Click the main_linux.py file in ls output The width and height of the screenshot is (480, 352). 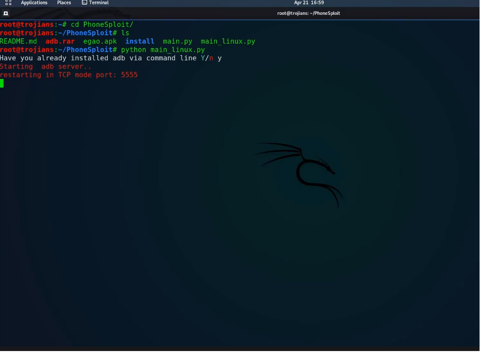pyautogui.click(x=228, y=41)
